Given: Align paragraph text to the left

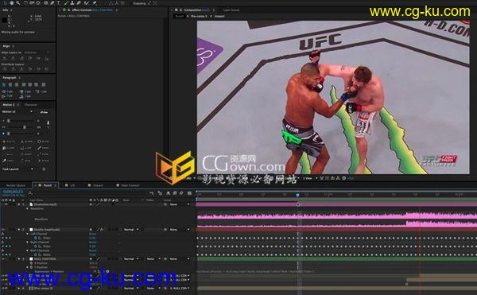Looking at the screenshot, I should (x=4, y=84).
